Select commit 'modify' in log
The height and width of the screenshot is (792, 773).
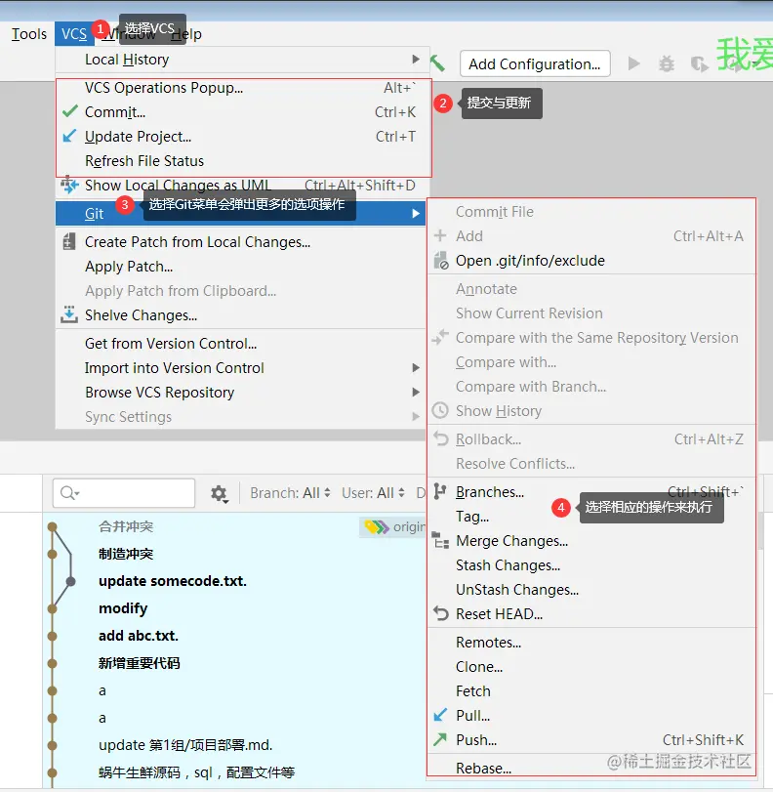click(123, 608)
